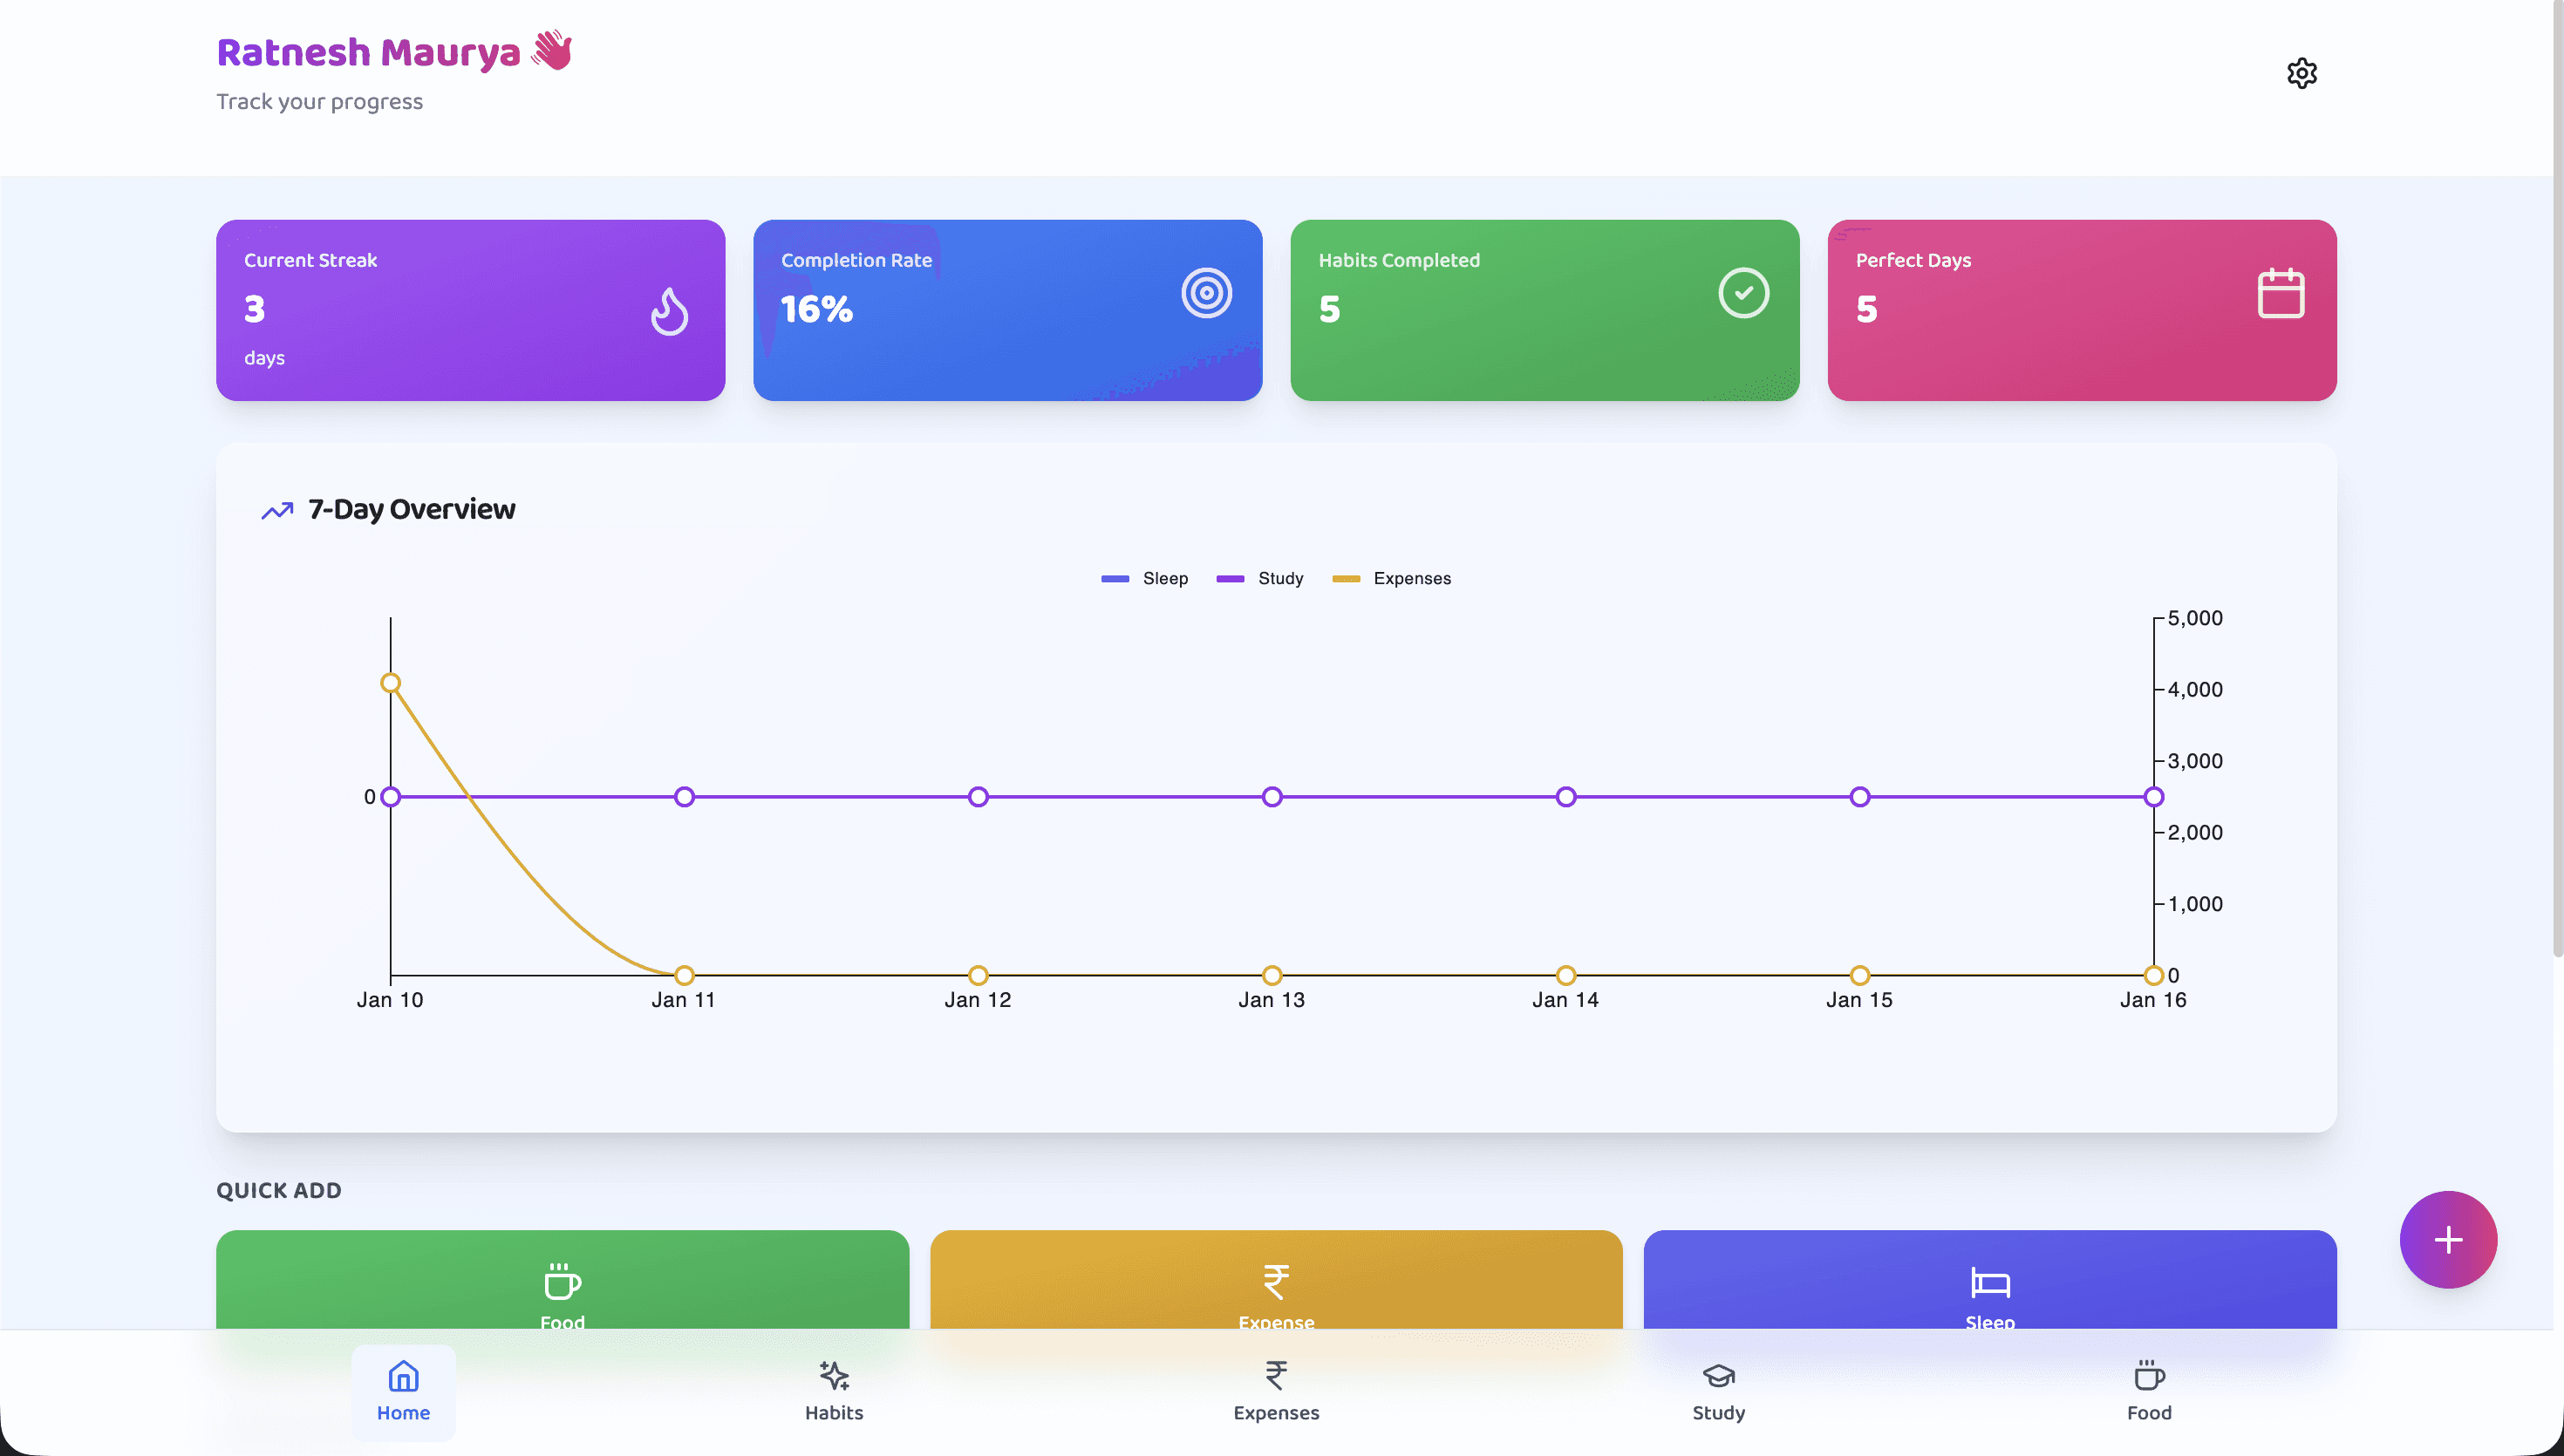2564x1456 pixels.
Task: Select the Home tab
Action: (403, 1391)
